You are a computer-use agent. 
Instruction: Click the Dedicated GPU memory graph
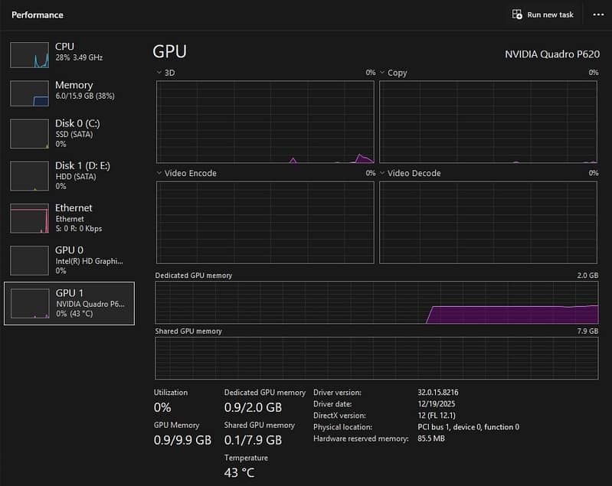[x=377, y=302]
